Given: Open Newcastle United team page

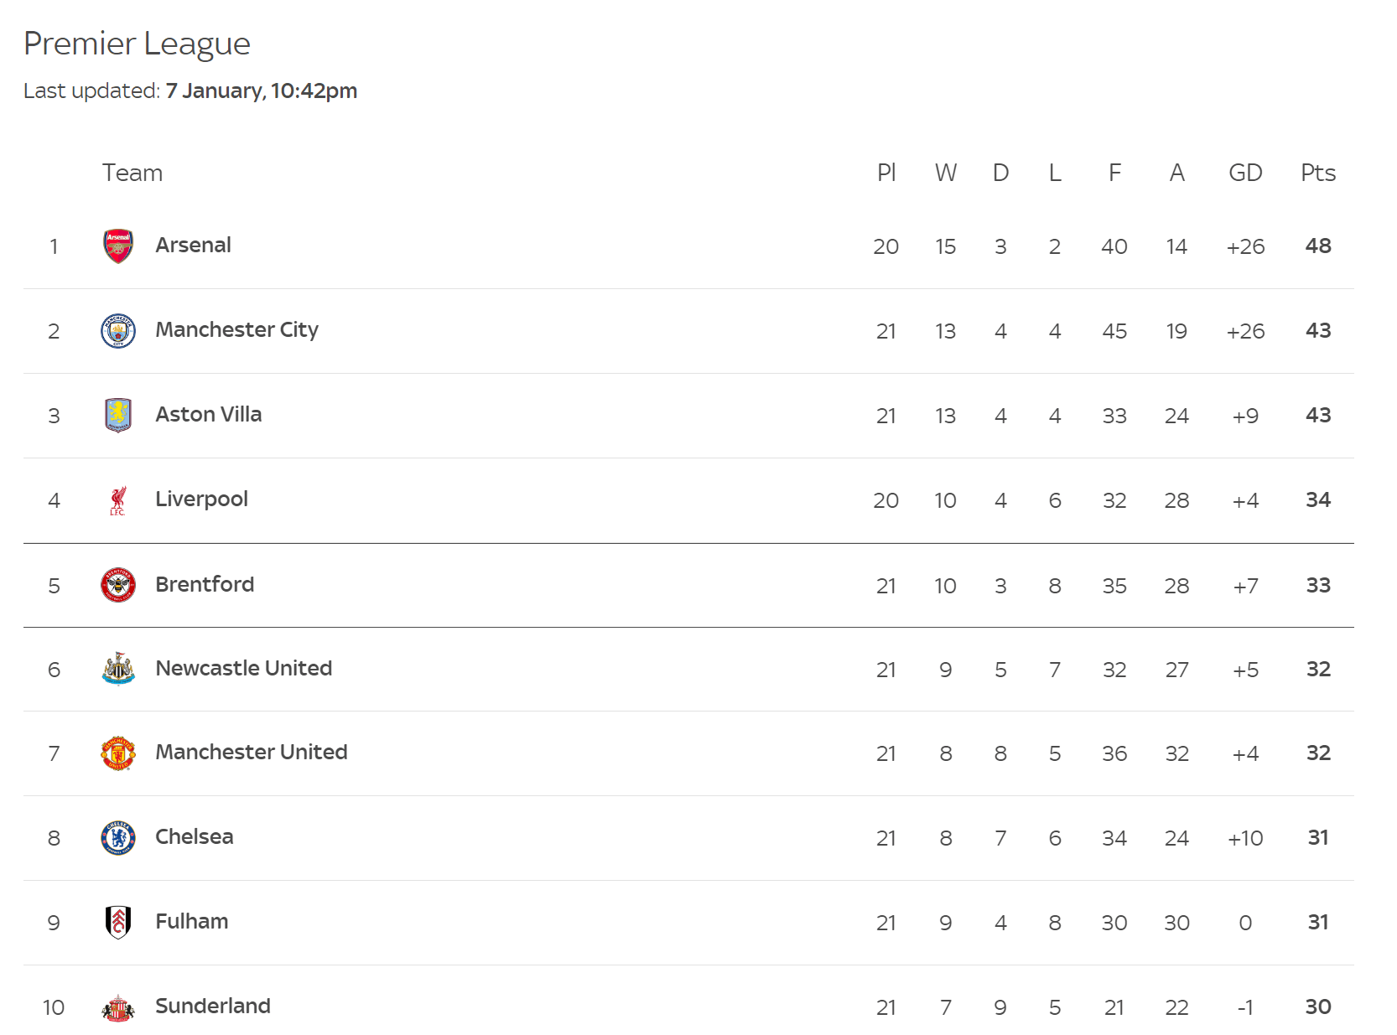Looking at the screenshot, I should point(243,669).
